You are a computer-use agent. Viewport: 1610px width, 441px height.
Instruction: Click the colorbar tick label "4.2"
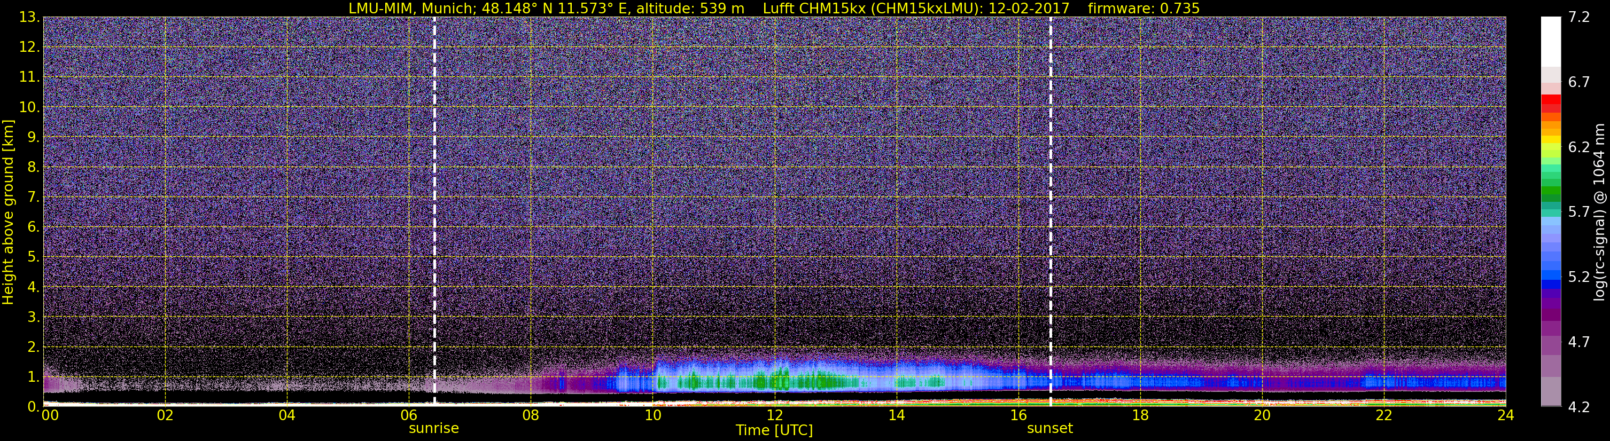[x=1579, y=407]
